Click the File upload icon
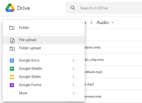 click(x=12, y=41)
